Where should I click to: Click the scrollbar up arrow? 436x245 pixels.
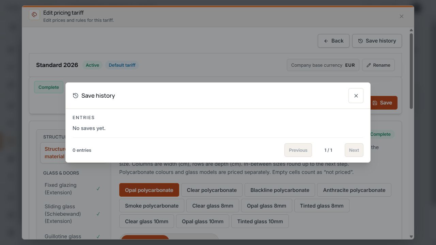411,30
